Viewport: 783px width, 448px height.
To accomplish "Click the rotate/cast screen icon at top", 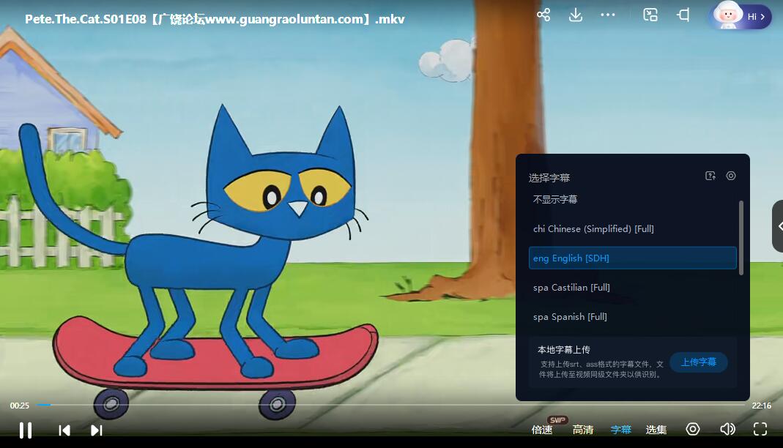I will coord(683,15).
